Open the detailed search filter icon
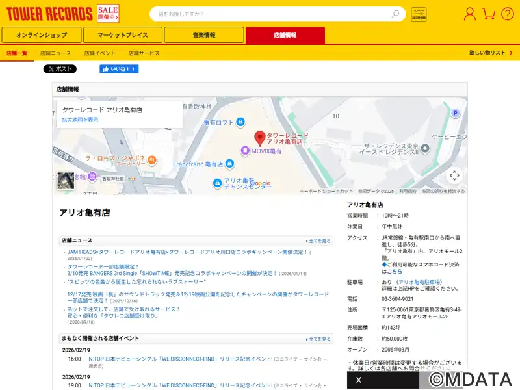This screenshot has width=520, height=390. 419,14
